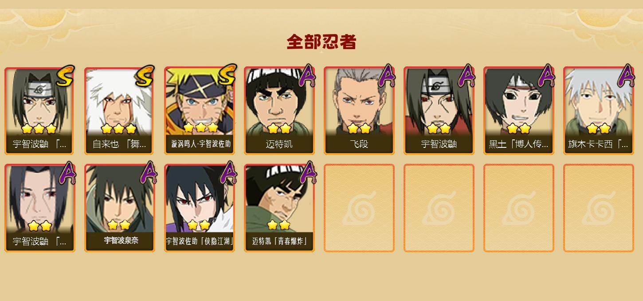The width and height of the screenshot is (643, 301).
Task: Click the last empty ninja slot
Action: click(x=599, y=208)
